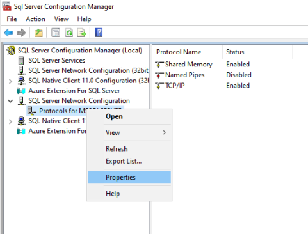Select the TCP/IP row name

coord(175,86)
